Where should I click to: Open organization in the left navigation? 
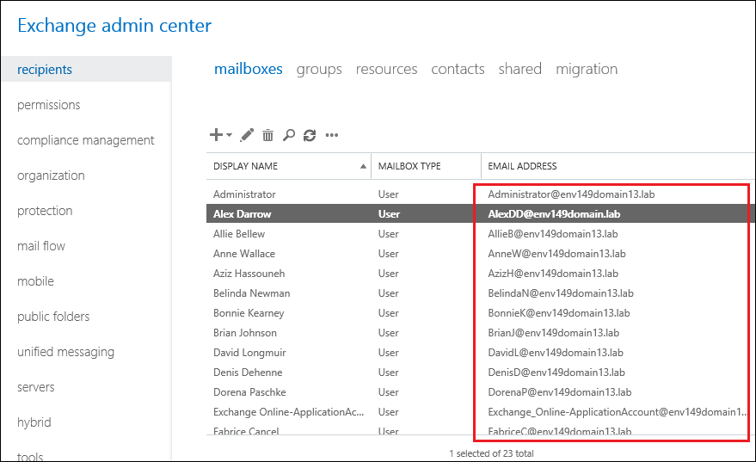(x=51, y=176)
